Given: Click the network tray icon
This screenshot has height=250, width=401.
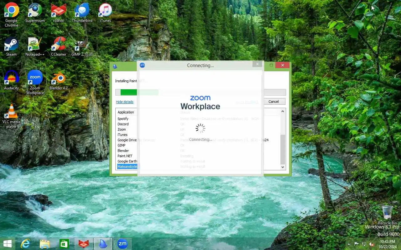Looking at the screenshot, I should coord(364,244).
